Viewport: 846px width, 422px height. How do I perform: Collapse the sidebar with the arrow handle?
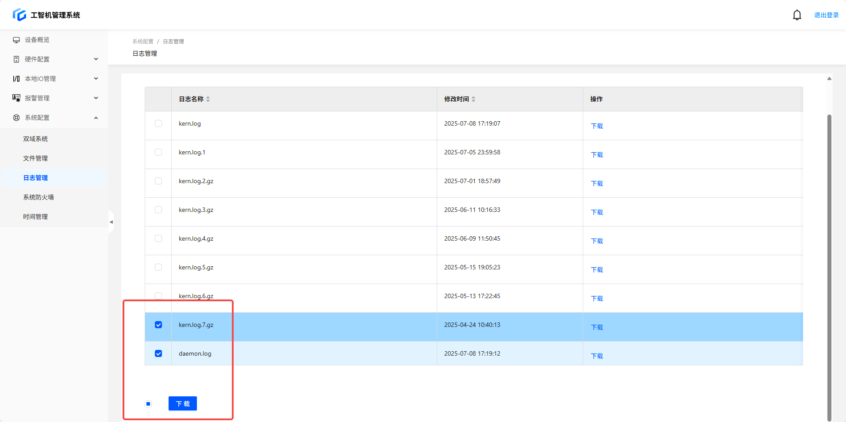(111, 222)
